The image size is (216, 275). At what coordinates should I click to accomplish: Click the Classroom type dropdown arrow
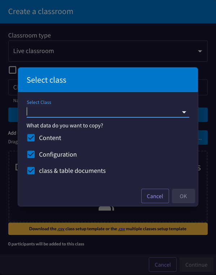(200, 51)
